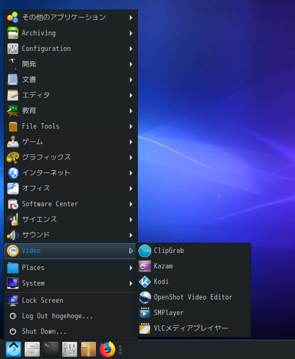Image resolution: width=295 pixels, height=359 pixels.
Task: Select Lock Screen
Action: [70, 301]
